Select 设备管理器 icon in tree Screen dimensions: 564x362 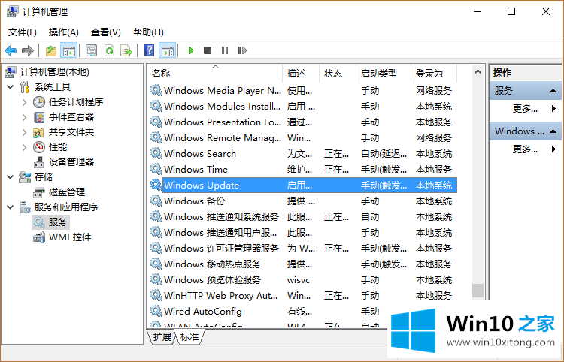[x=38, y=162]
